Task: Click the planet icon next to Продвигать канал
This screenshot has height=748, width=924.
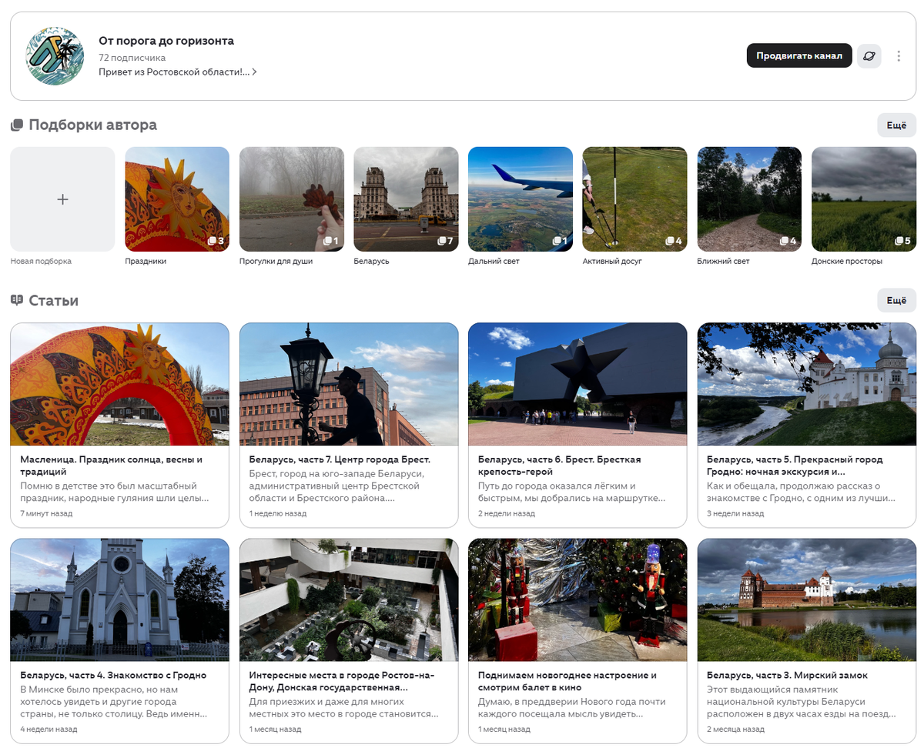Action: [x=869, y=56]
